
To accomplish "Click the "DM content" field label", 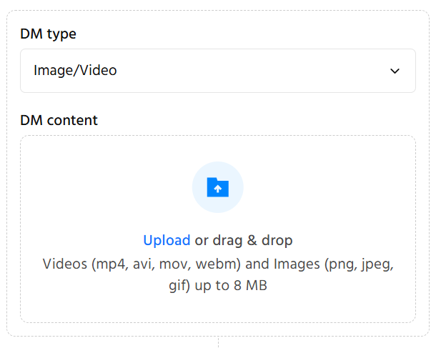I will point(59,120).
